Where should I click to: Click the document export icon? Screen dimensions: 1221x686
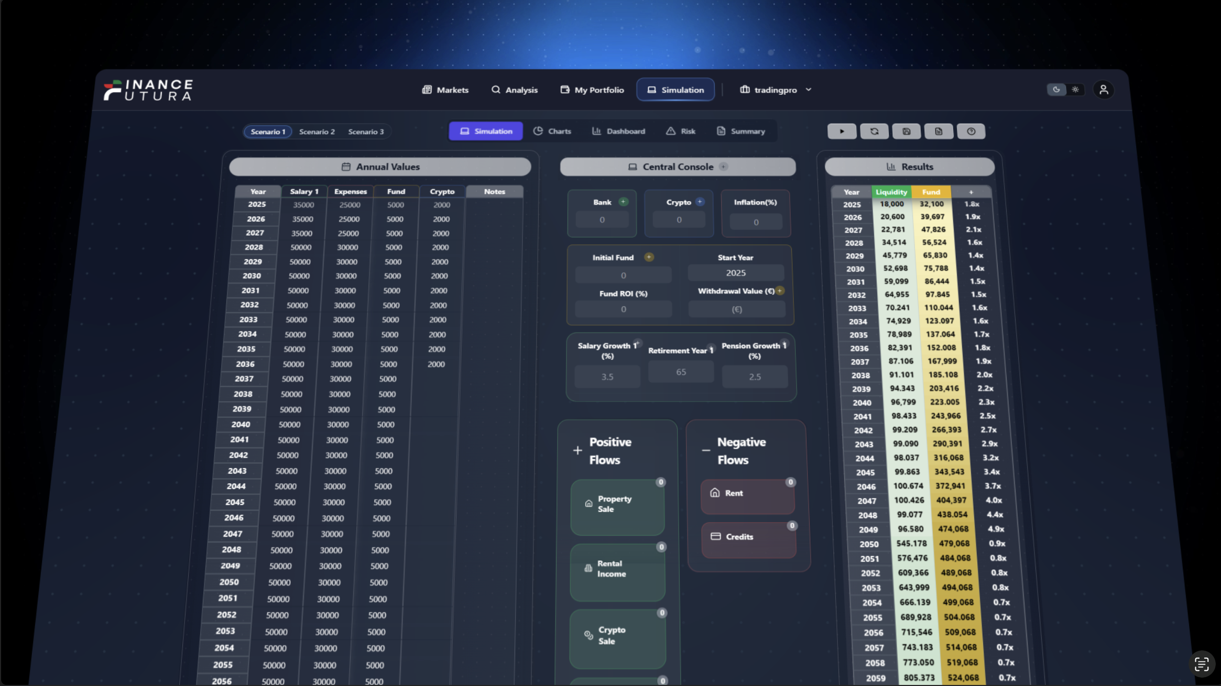point(939,131)
